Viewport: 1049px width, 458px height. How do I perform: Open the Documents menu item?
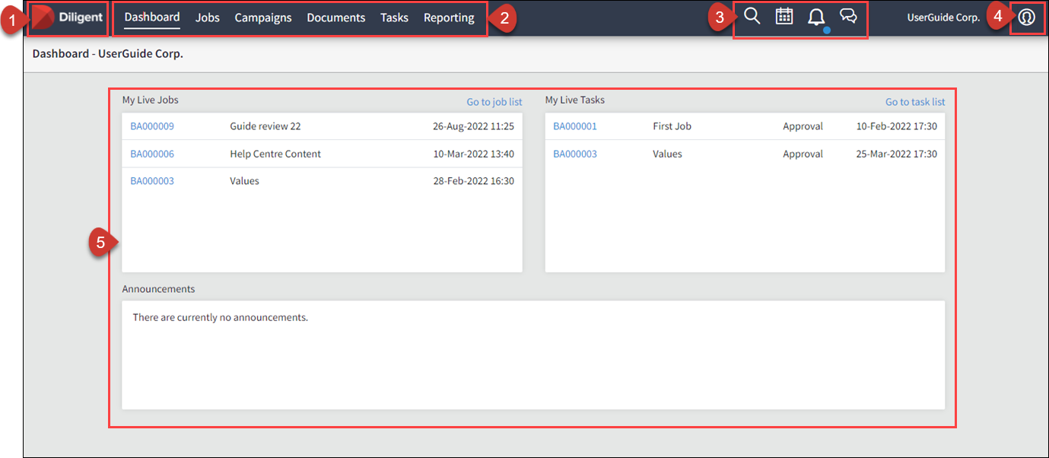(335, 17)
